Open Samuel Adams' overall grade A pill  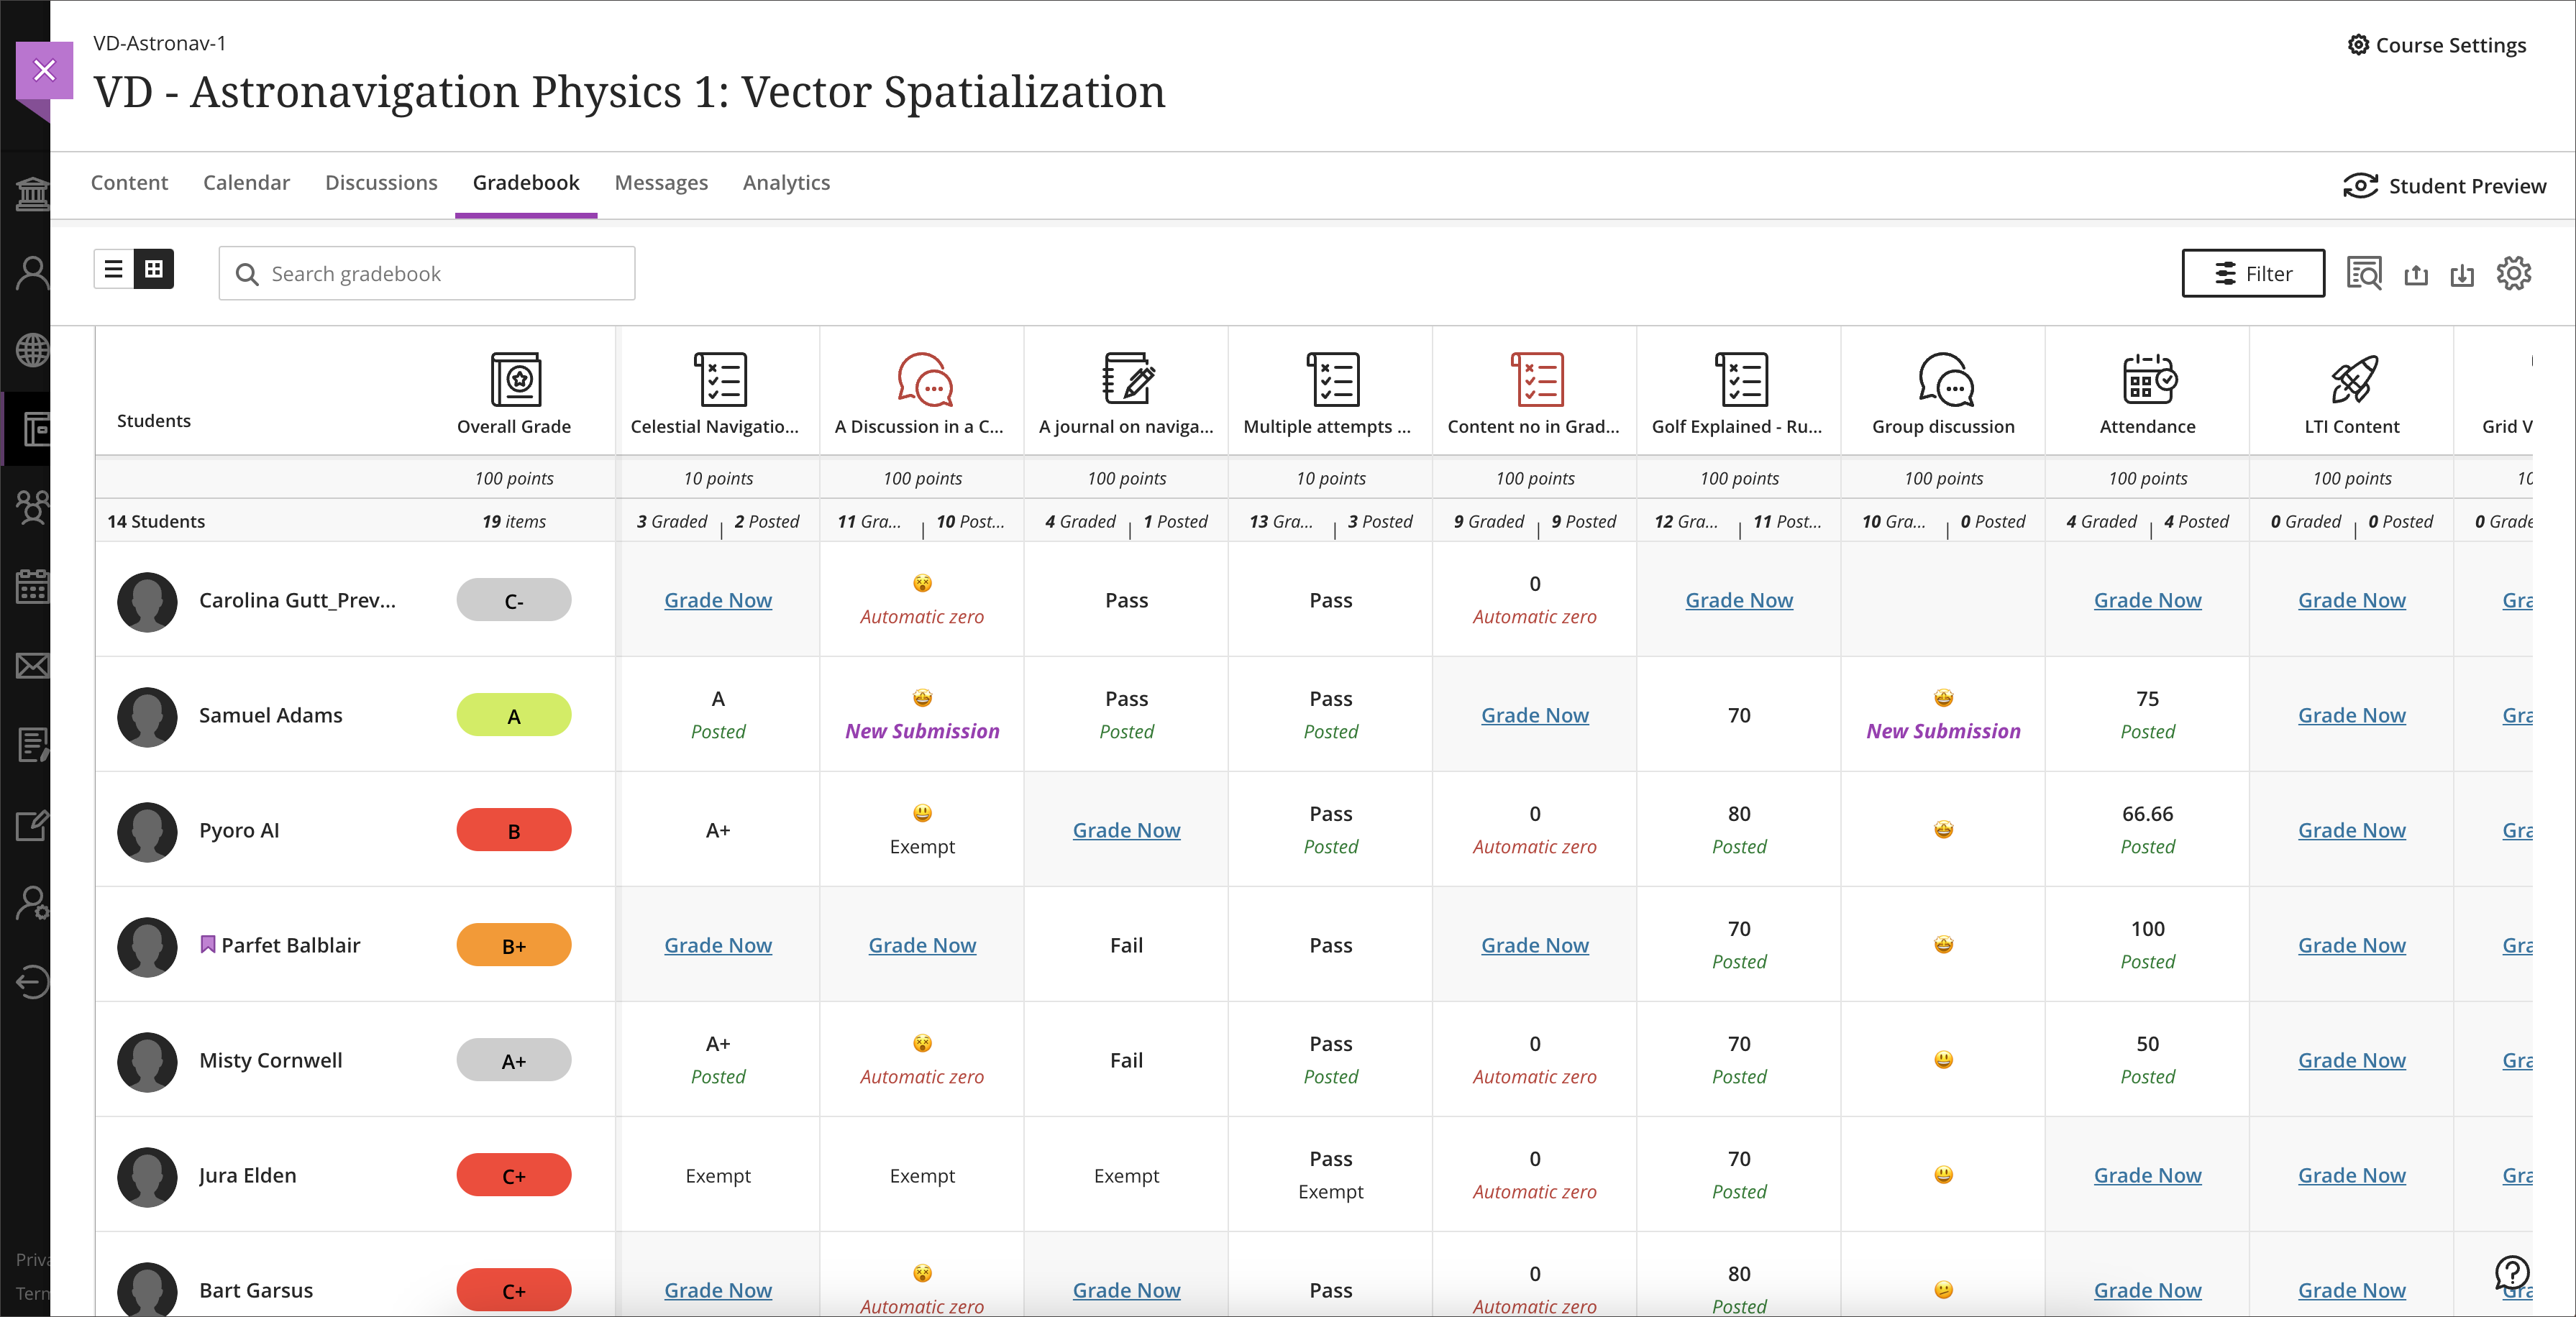514,716
